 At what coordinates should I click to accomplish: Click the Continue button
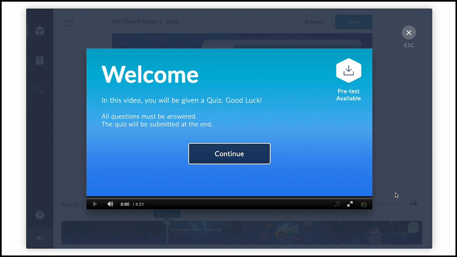[229, 153]
